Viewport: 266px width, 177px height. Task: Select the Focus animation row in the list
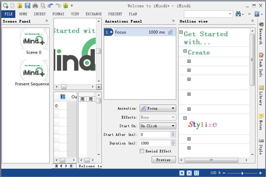click(140, 32)
